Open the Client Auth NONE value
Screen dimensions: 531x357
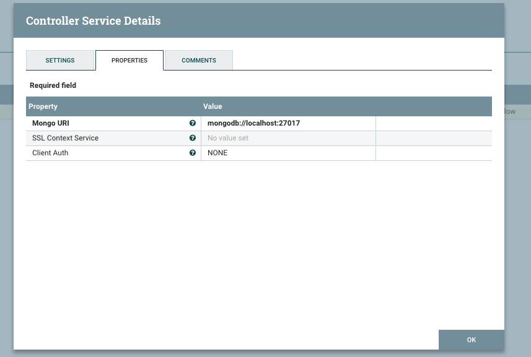[217, 153]
